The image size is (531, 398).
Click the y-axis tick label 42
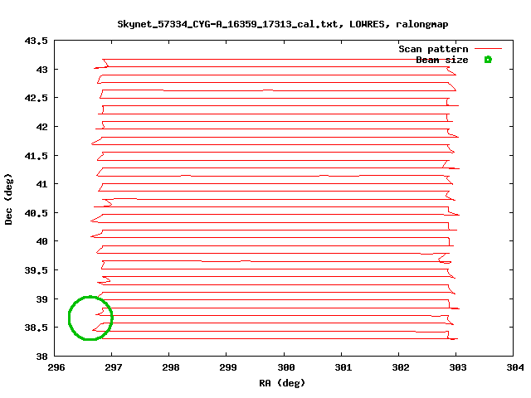click(x=42, y=127)
